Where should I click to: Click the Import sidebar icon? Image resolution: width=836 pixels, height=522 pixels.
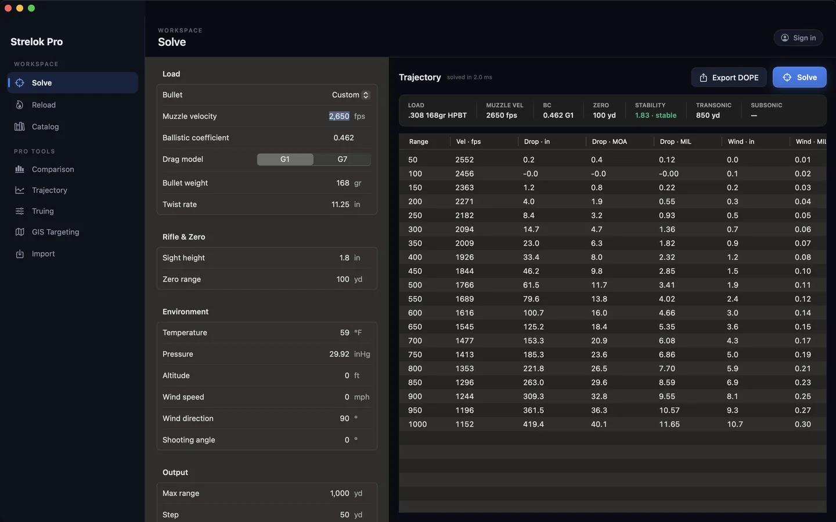(20, 254)
